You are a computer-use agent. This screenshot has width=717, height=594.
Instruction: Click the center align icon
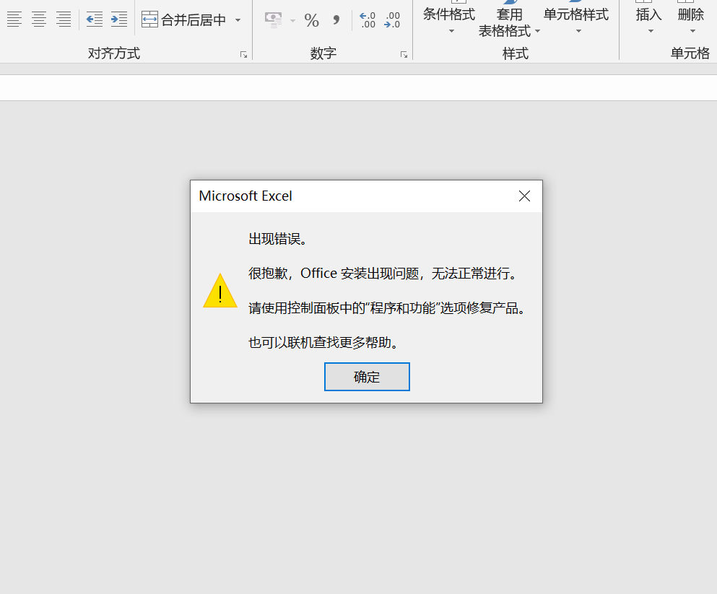click(39, 19)
